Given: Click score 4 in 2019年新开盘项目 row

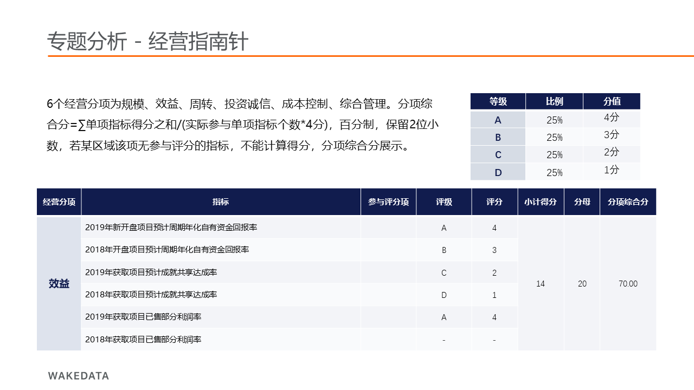Looking at the screenshot, I should pos(494,228).
